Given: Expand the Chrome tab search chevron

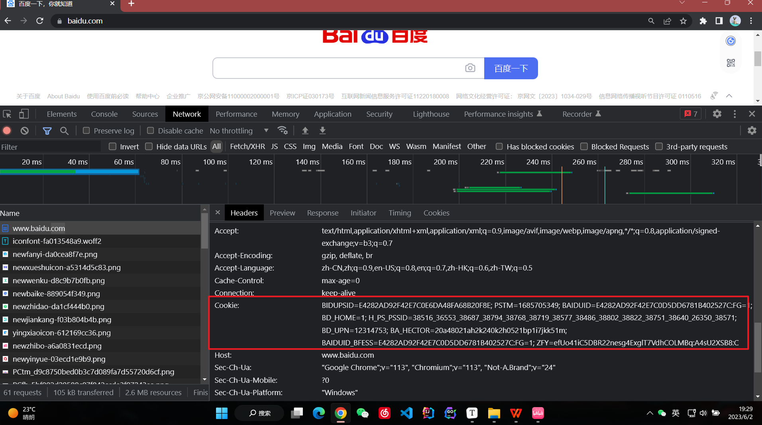Looking at the screenshot, I should click(x=682, y=3).
